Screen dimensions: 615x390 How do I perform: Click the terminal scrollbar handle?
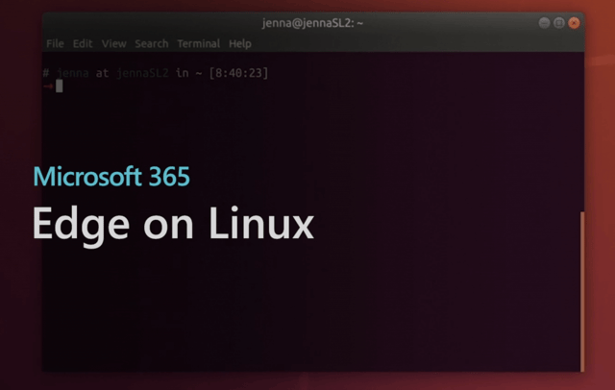click(x=582, y=291)
